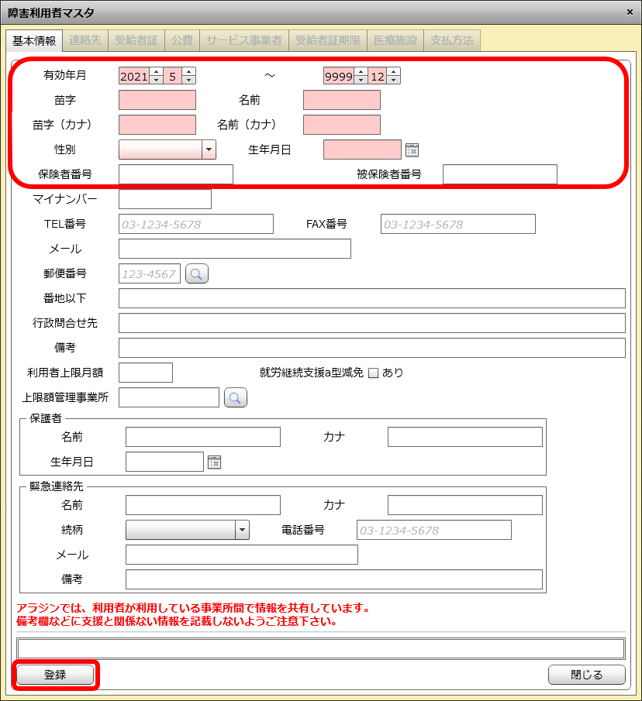Decrease the start month 5 spinner
This screenshot has height=701, width=642.
189,80
